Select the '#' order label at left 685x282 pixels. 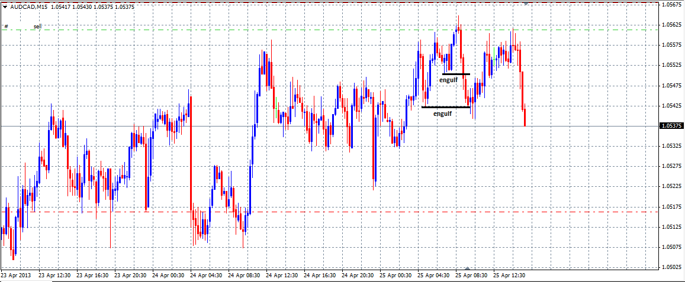[6, 26]
